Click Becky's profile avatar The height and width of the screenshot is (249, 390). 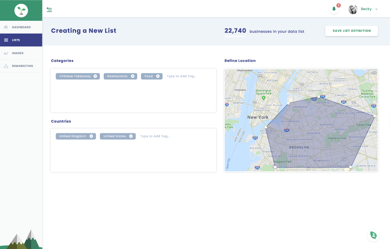(353, 9)
